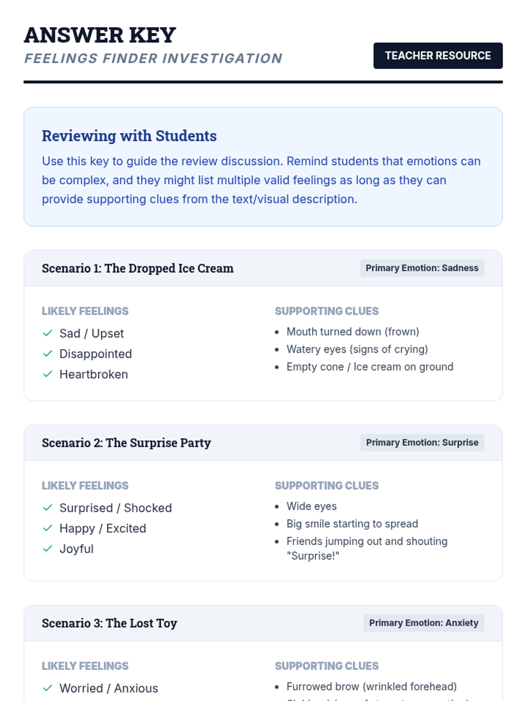Click the Watery eyes supporting clue
The height and width of the screenshot is (701, 526).
click(357, 349)
